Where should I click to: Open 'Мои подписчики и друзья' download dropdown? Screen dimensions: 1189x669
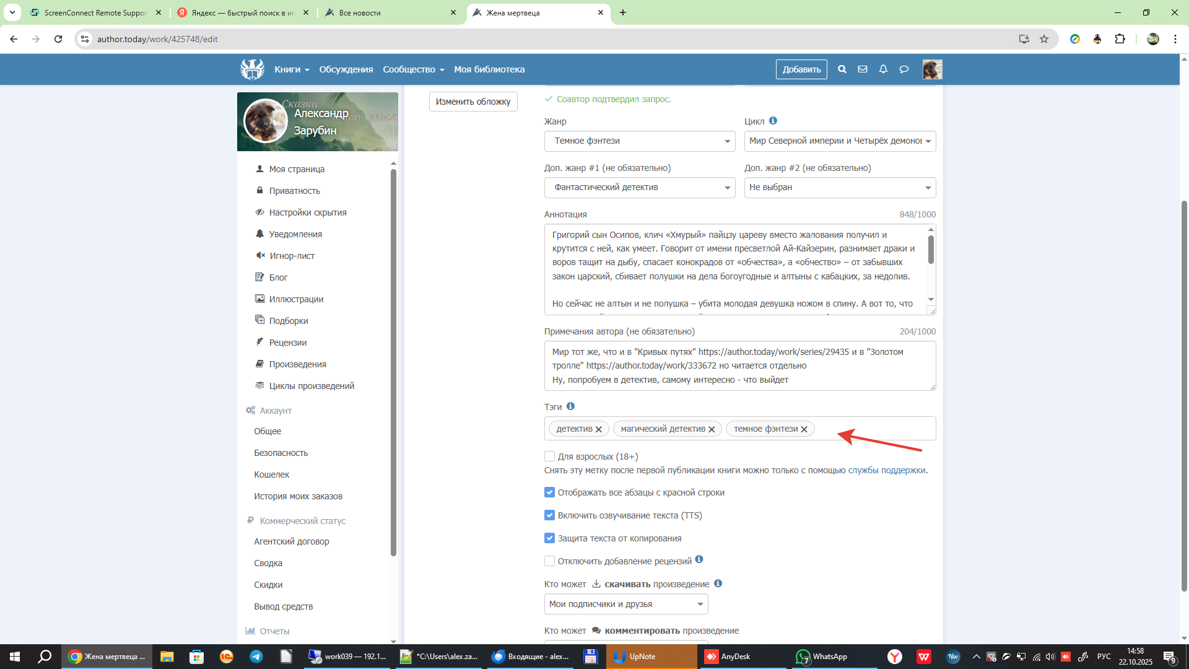(x=625, y=604)
